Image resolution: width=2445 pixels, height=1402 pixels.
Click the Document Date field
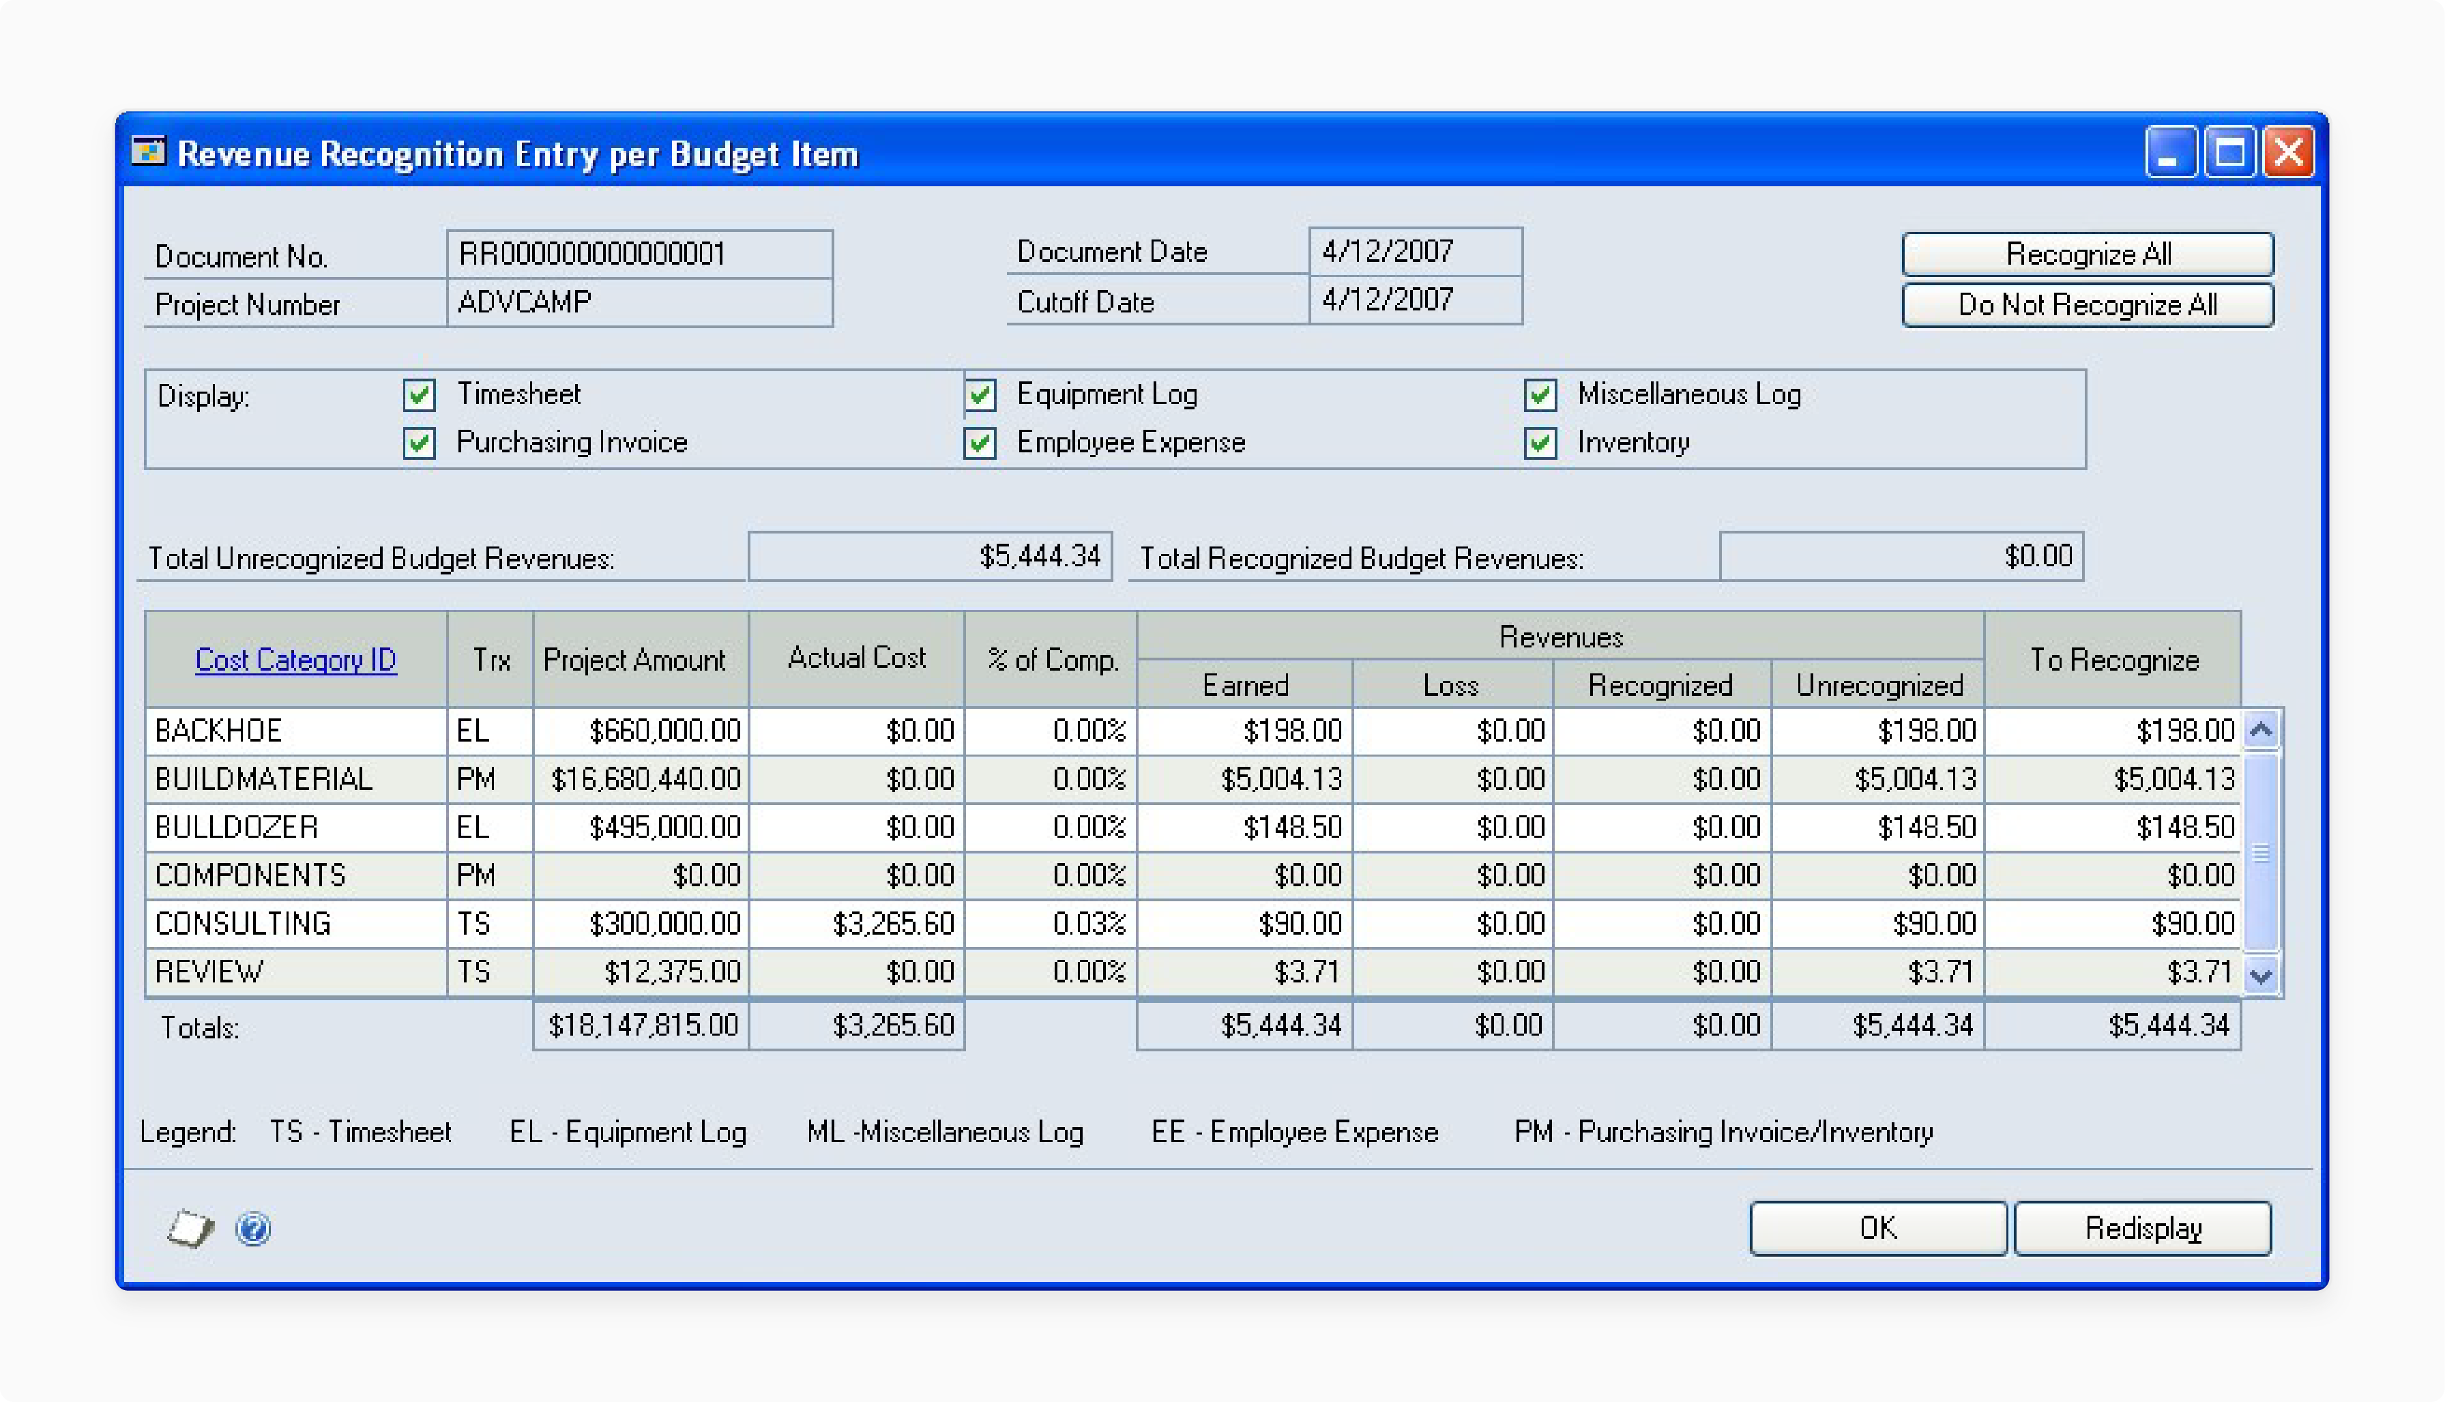(1415, 251)
